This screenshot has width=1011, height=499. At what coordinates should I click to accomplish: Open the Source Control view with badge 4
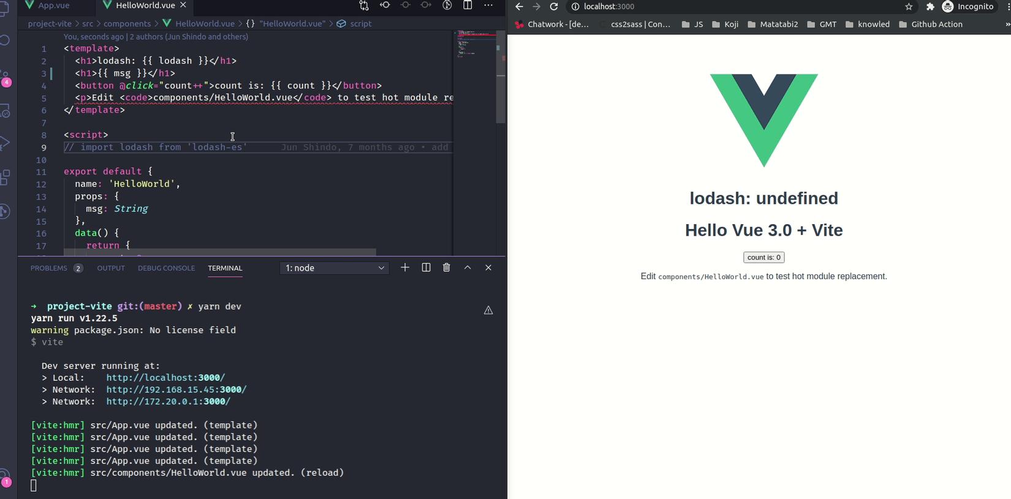(x=5, y=78)
